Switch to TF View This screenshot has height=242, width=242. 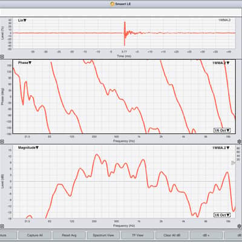137,235
